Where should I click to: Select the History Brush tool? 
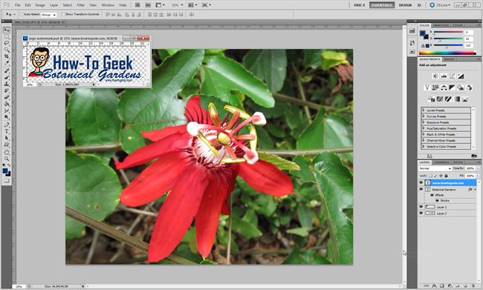pos(7,90)
